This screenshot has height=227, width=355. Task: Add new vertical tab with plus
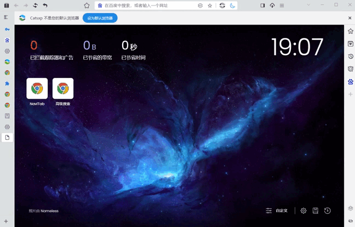pyautogui.click(x=6, y=222)
